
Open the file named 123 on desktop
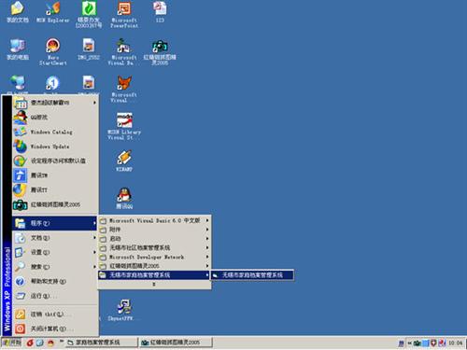click(x=160, y=12)
